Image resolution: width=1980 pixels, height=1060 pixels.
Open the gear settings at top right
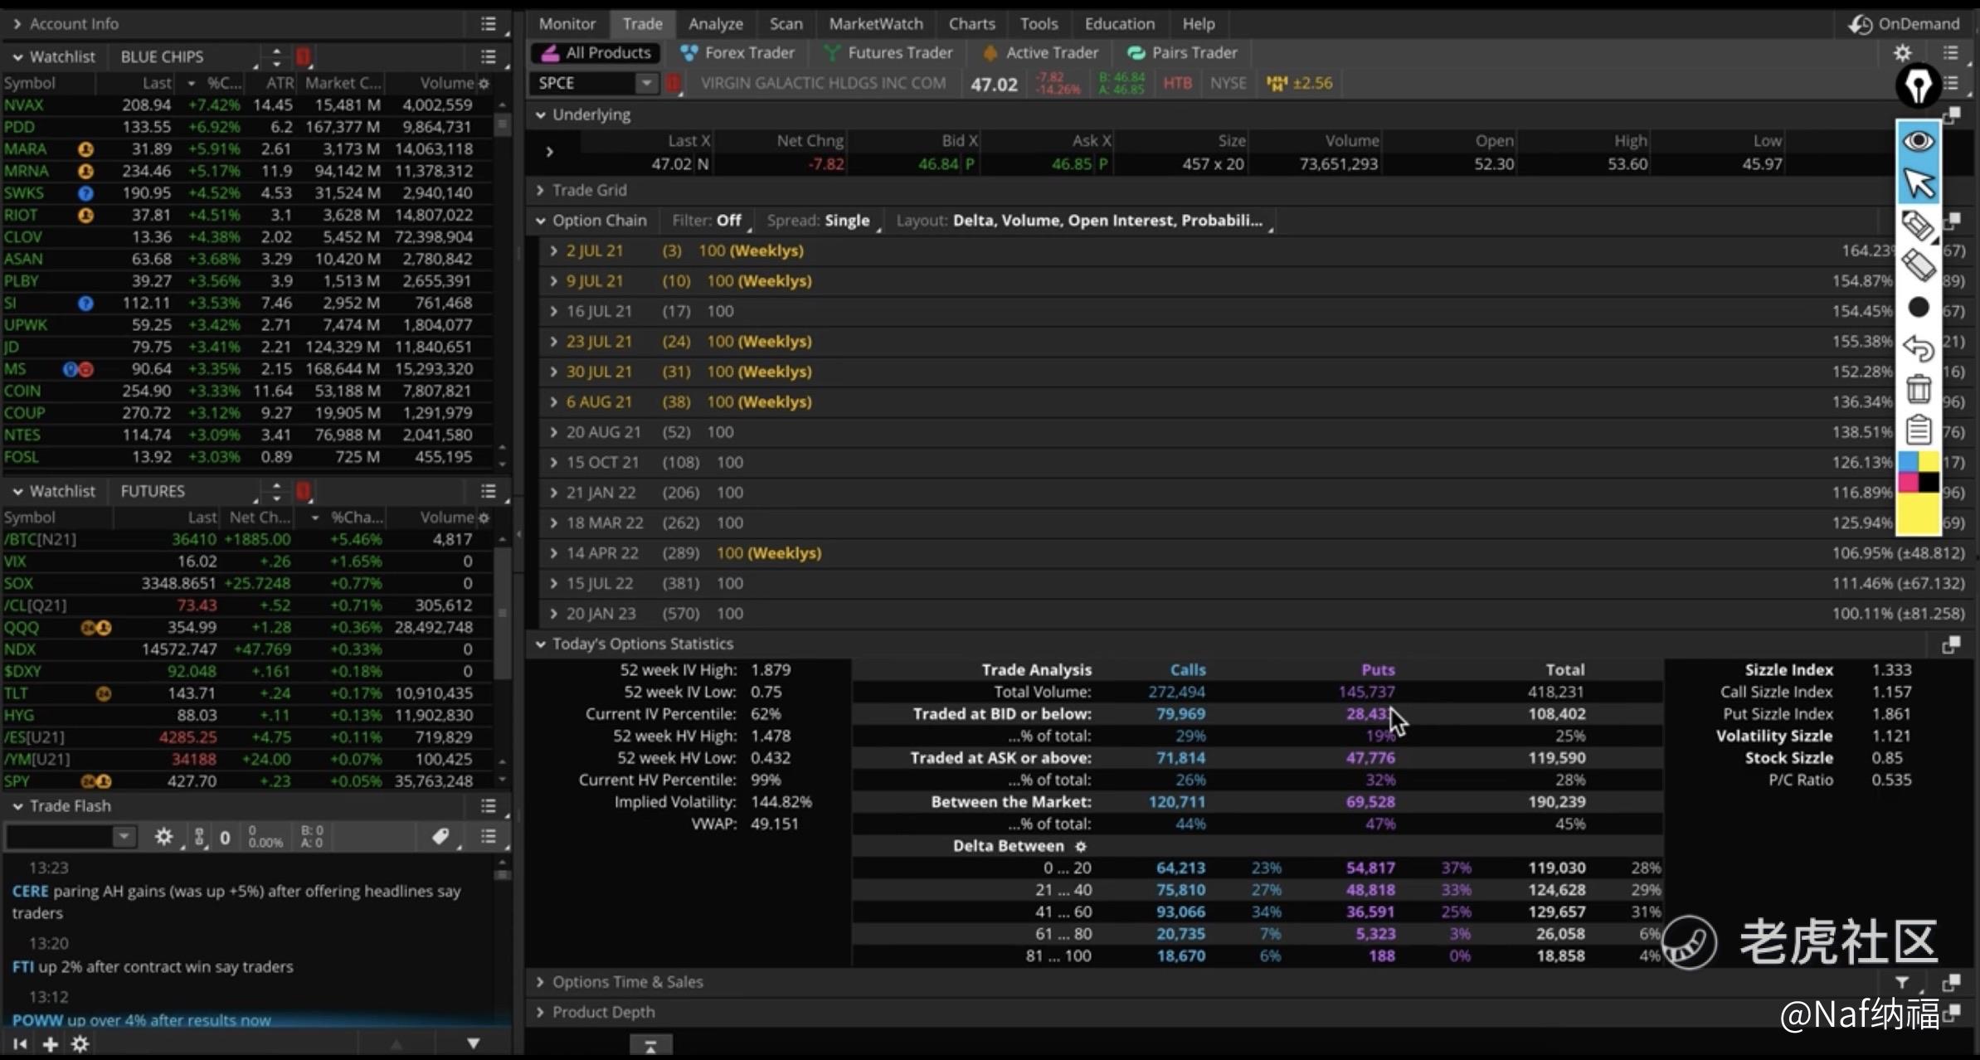1902,53
